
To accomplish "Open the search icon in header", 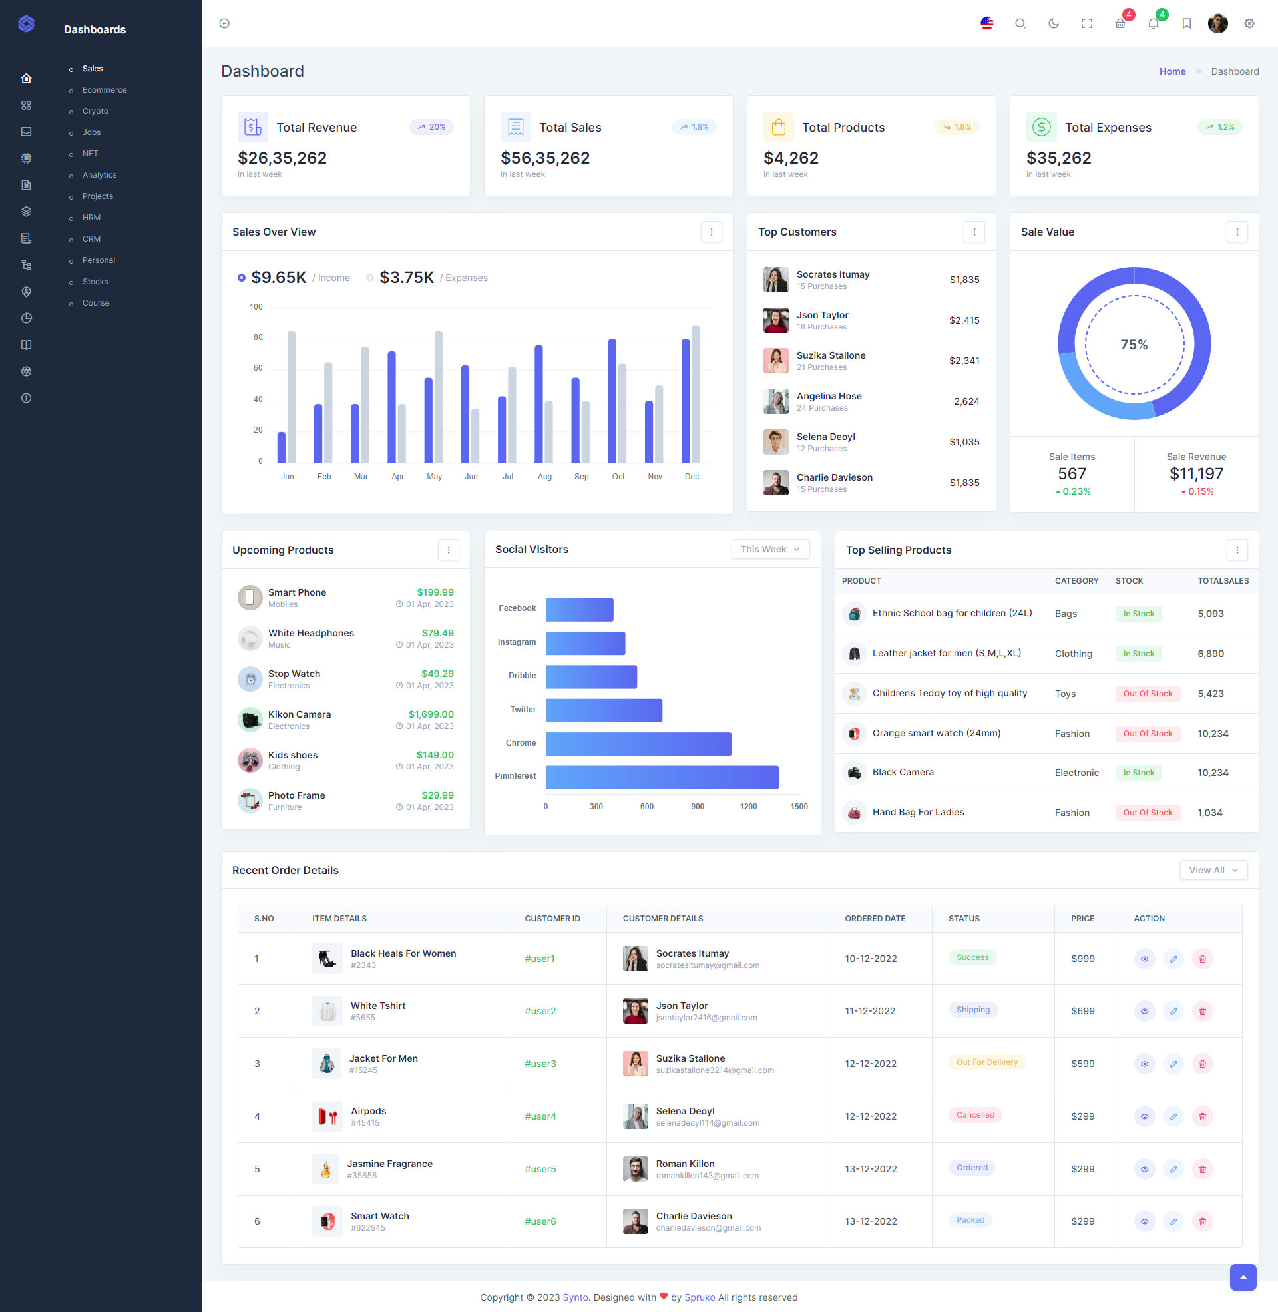I will point(1020,23).
